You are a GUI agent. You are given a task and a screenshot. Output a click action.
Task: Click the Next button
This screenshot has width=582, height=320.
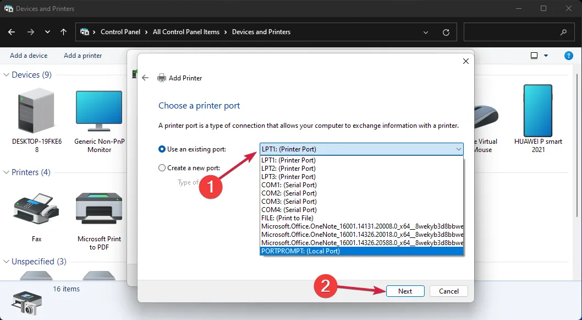tap(405, 291)
